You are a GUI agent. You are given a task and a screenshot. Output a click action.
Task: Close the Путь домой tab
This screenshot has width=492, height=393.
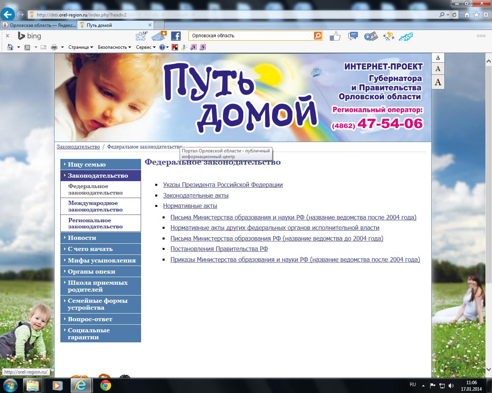tap(150, 25)
